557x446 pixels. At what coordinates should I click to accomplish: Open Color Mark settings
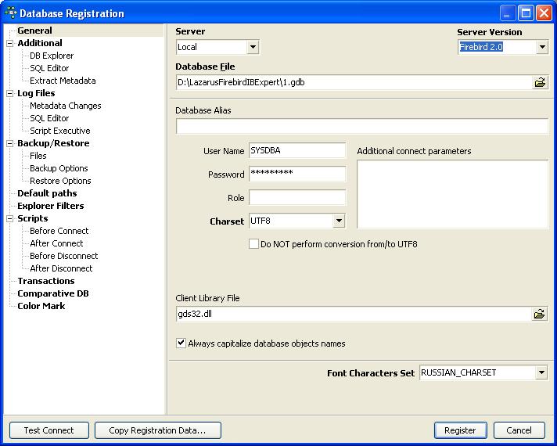coord(41,306)
